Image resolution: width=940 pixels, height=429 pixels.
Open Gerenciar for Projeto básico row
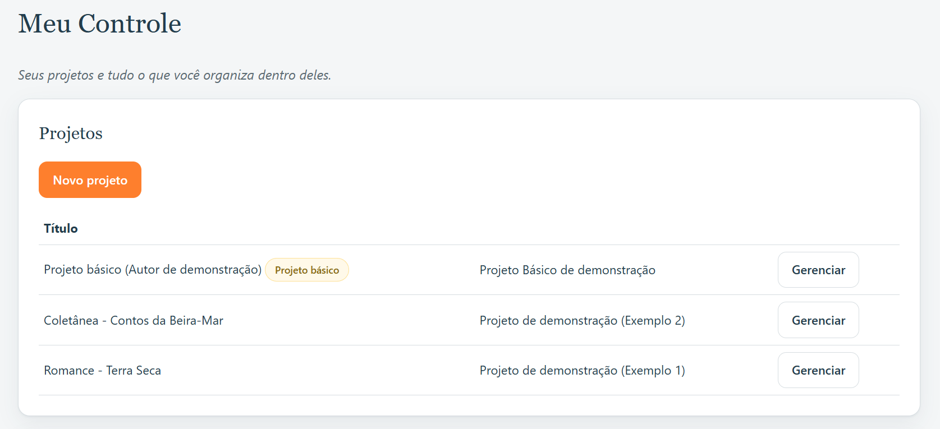(818, 270)
